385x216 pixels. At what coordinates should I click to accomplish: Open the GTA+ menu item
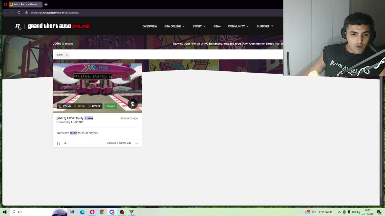click(217, 26)
